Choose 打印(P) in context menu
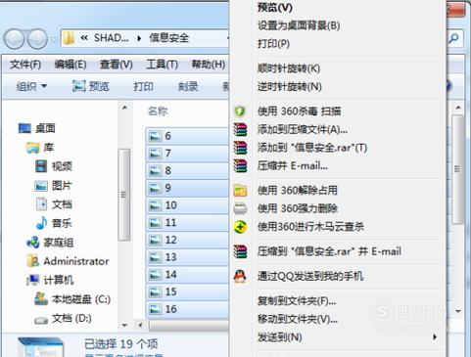Screen dimensions: 471x357 338,44
